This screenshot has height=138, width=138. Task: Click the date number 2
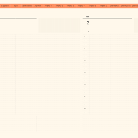click(88, 23)
